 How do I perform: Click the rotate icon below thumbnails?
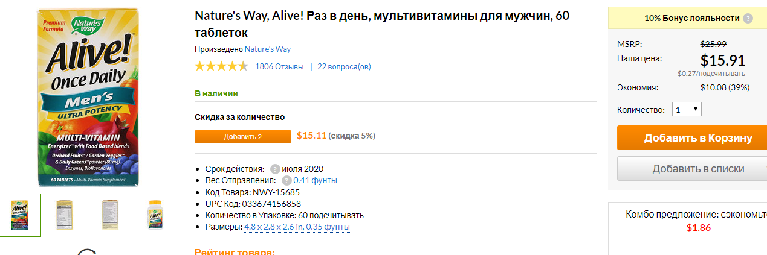click(88, 252)
